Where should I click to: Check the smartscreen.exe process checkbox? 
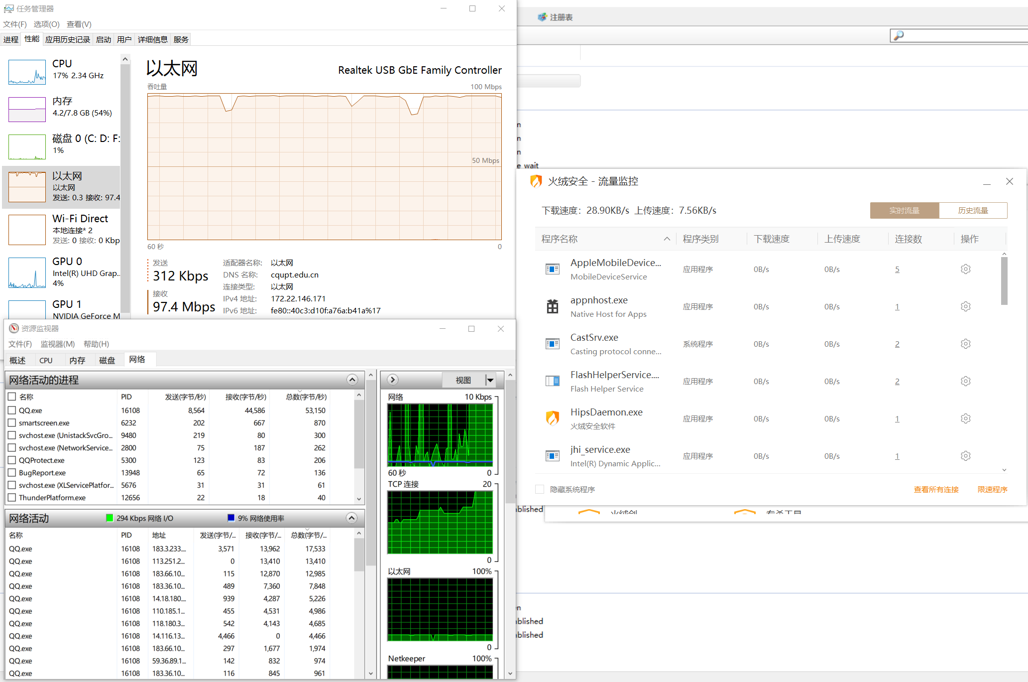[x=12, y=422]
